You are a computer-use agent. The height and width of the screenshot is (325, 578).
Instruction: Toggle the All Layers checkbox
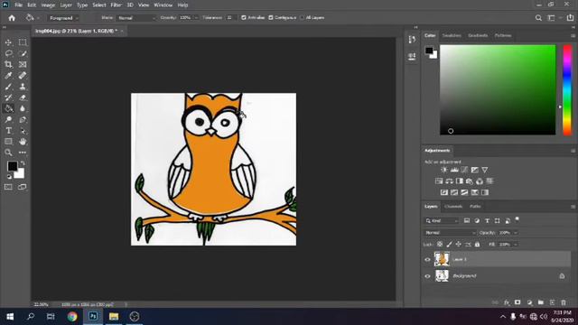[302, 18]
